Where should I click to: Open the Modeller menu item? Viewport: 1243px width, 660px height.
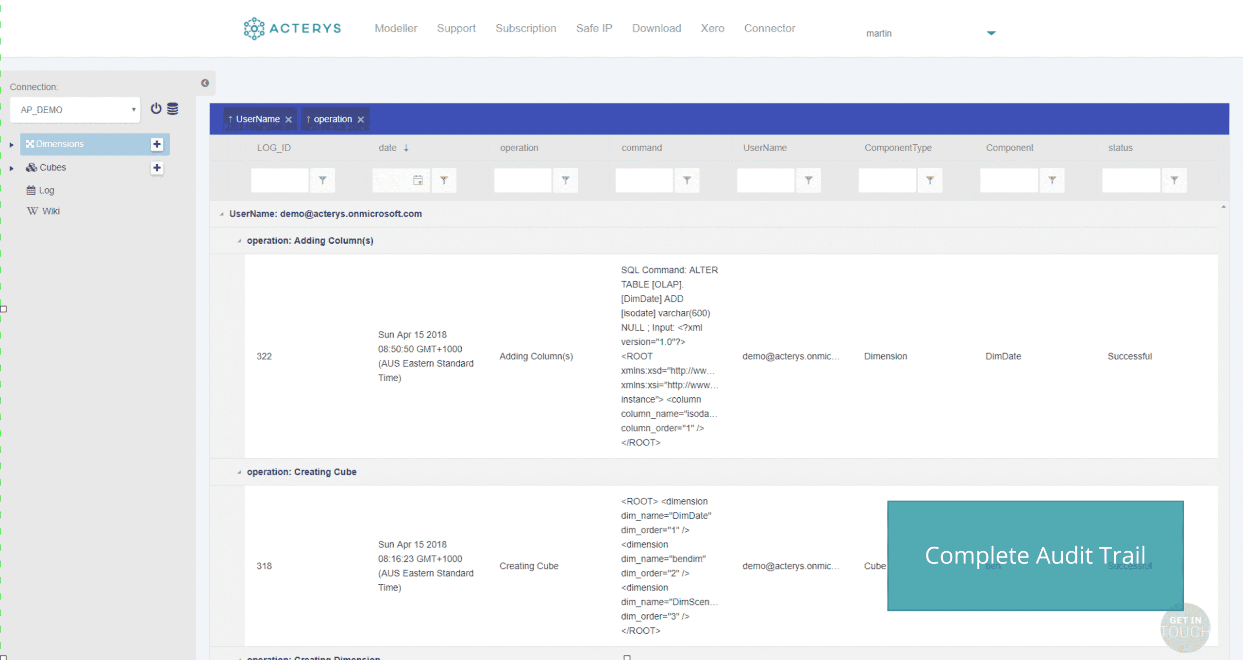(x=396, y=28)
